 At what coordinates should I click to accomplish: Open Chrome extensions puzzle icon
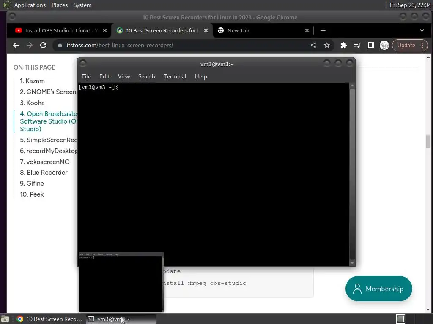343,45
